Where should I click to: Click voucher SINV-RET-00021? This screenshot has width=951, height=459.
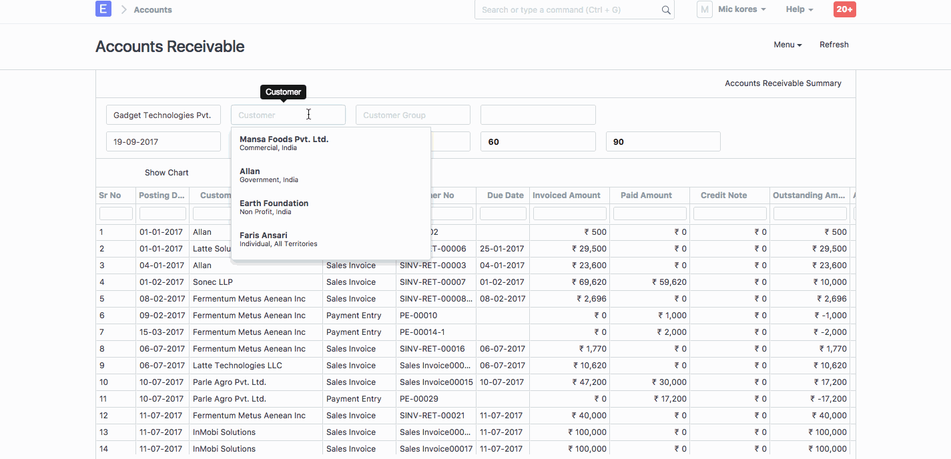click(432, 416)
